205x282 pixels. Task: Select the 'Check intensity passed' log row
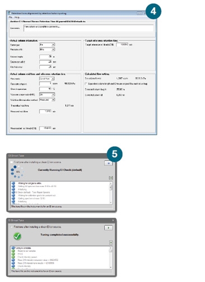pyautogui.click(x=27, y=257)
